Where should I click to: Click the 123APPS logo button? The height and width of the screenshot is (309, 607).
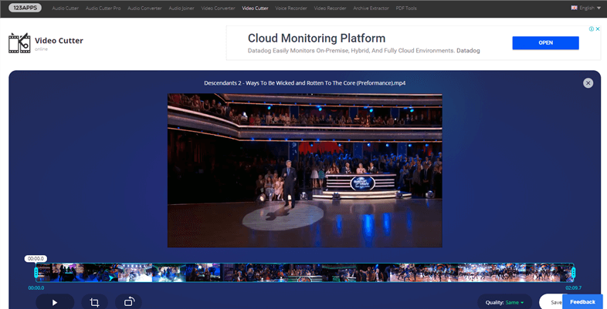25,8
